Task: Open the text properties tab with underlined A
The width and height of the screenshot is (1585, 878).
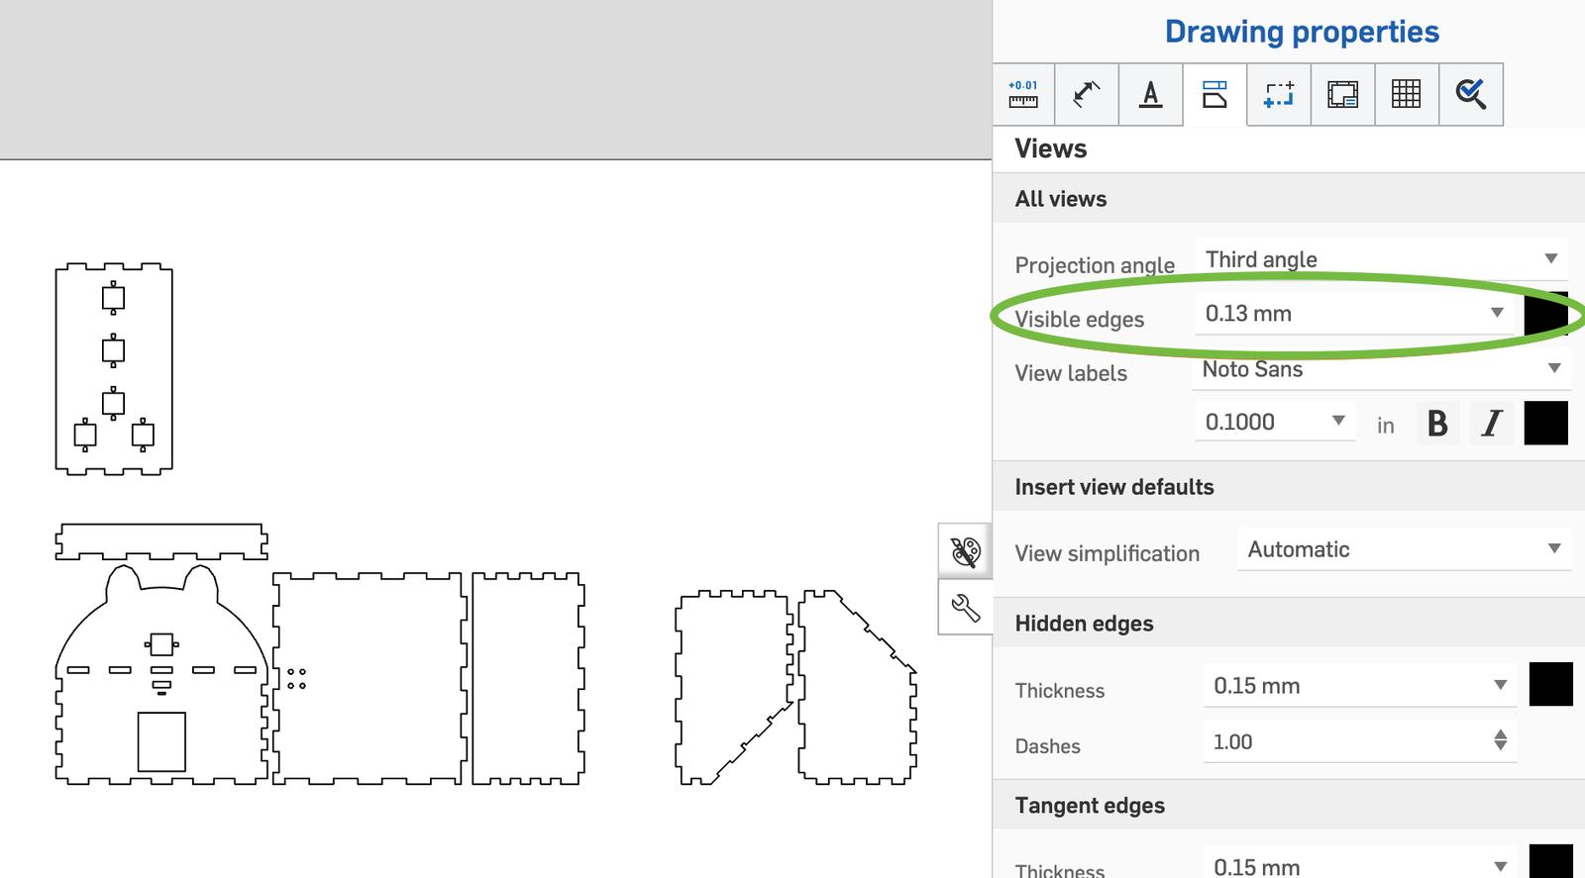Action: 1150,94
